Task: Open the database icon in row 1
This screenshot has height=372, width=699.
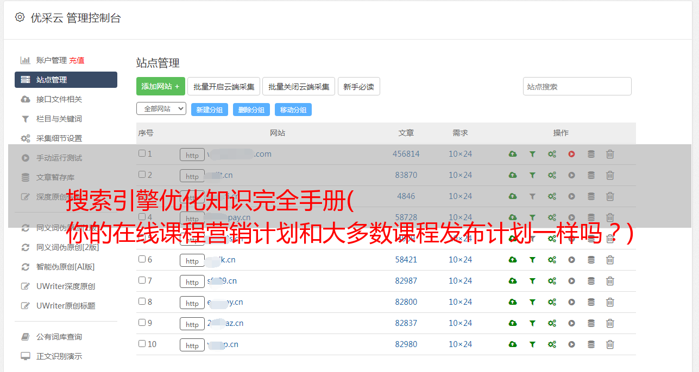Action: (591, 154)
